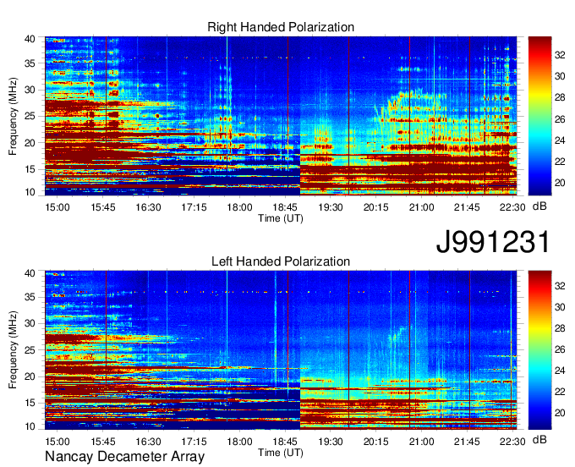Click the 40 MHz tick on Left Handed plot

pyautogui.click(x=30, y=273)
